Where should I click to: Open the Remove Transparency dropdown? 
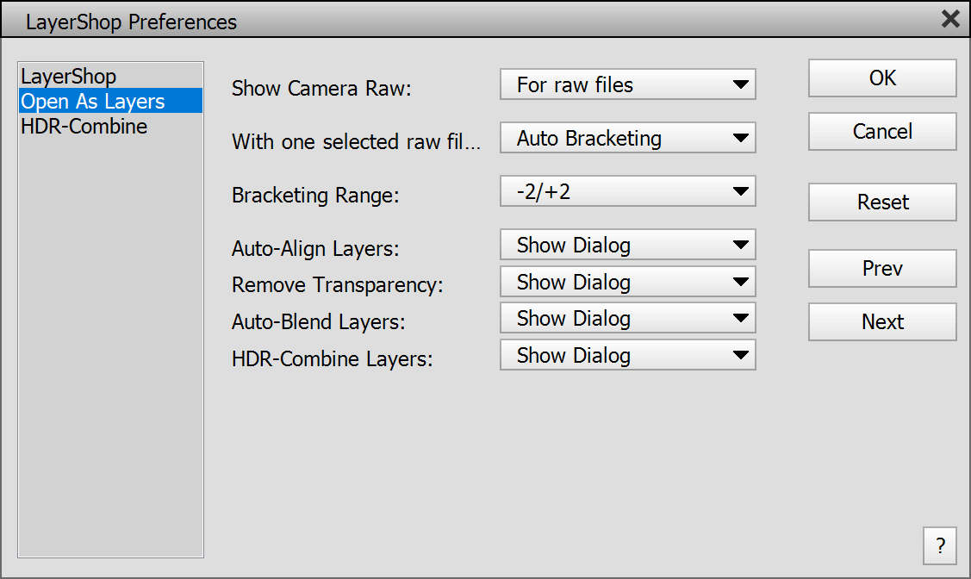[x=627, y=283]
